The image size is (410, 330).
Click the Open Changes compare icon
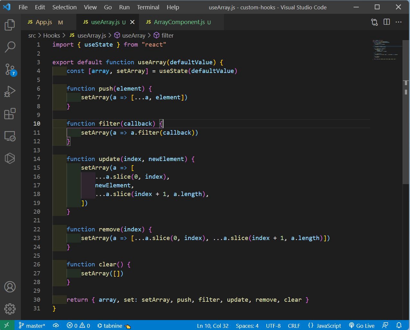[x=375, y=22]
